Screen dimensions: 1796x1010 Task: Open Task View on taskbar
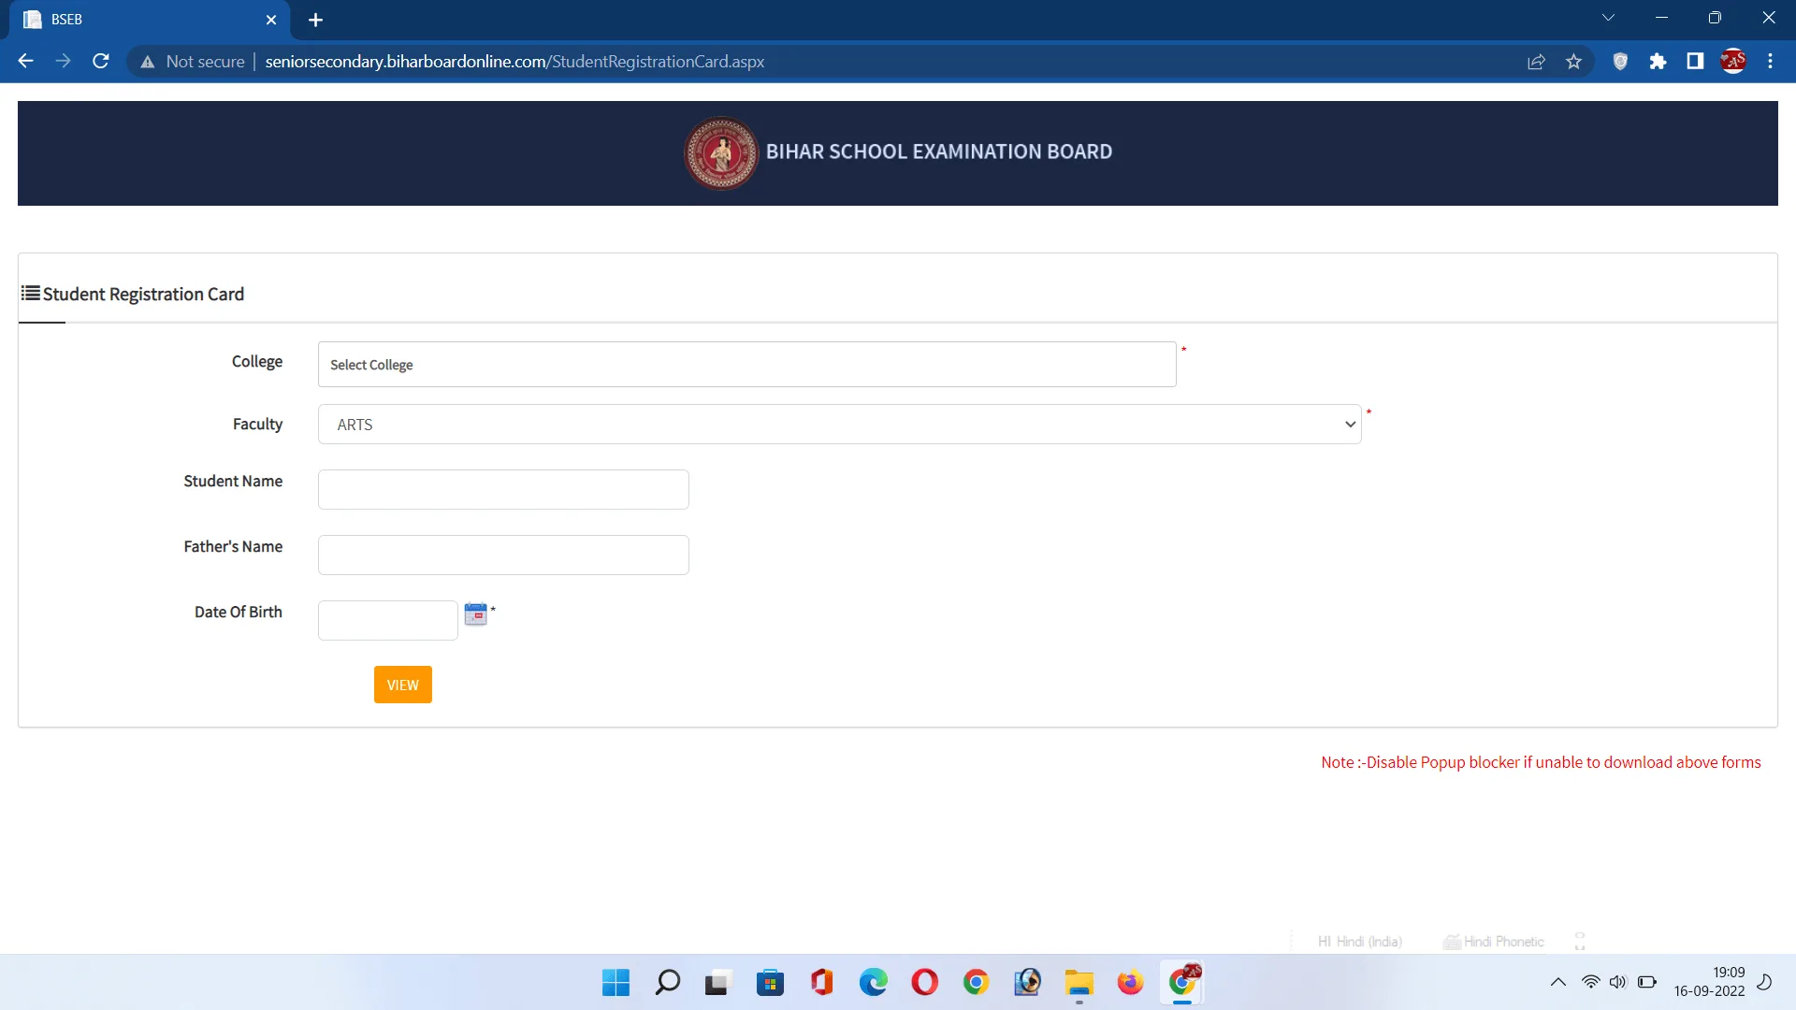[x=717, y=983]
